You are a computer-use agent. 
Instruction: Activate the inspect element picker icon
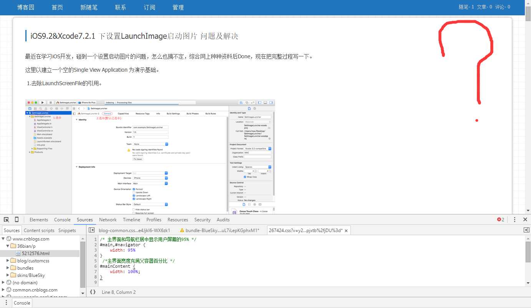7,219
